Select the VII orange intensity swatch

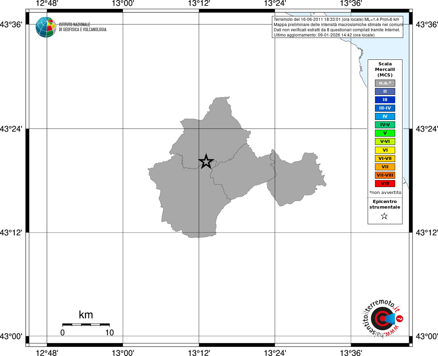tap(385, 167)
